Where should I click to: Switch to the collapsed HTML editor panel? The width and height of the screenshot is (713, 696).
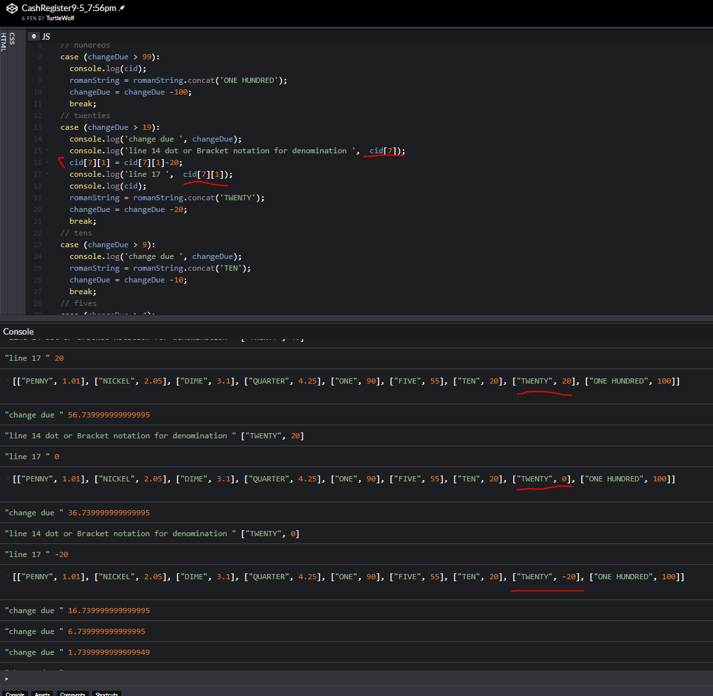point(3,42)
